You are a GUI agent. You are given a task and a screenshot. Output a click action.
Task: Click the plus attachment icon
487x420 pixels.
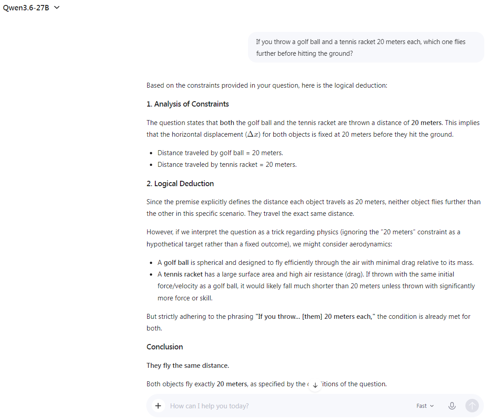click(x=158, y=406)
